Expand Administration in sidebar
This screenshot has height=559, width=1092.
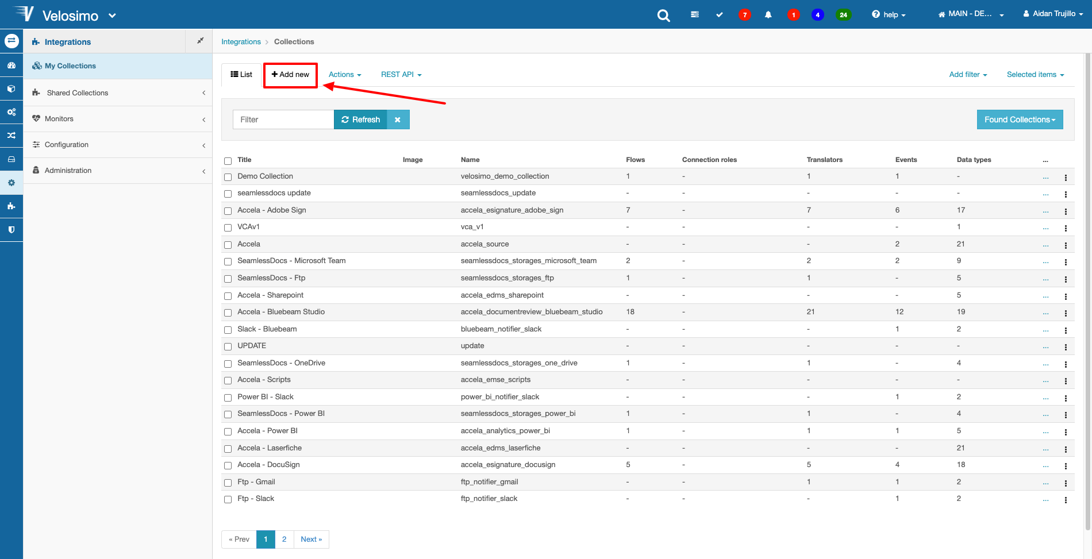(118, 171)
